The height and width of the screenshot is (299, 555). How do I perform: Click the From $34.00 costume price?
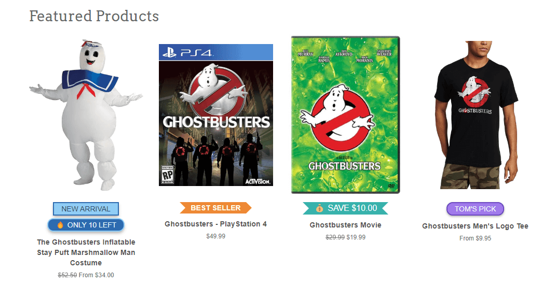click(96, 275)
